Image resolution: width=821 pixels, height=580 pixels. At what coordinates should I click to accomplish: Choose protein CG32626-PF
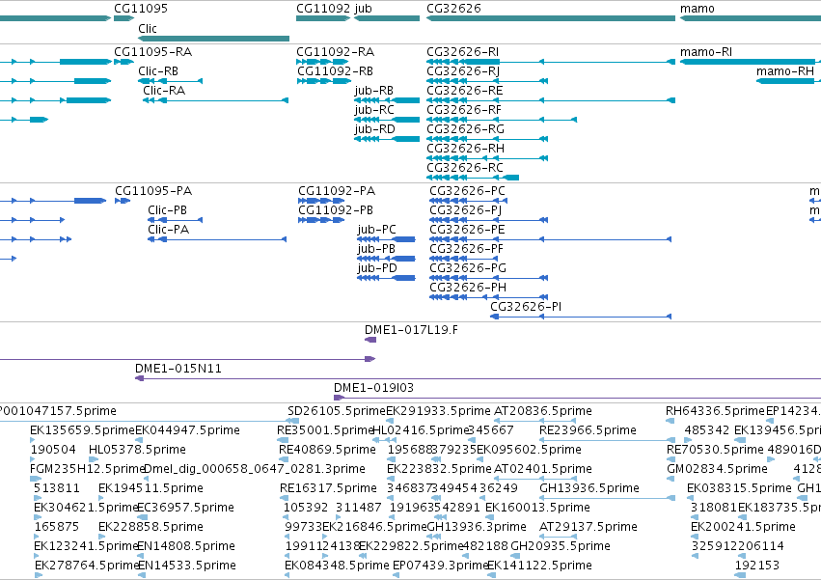tap(466, 249)
